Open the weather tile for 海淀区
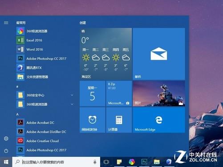The image size is (223, 167). coord(105,54)
